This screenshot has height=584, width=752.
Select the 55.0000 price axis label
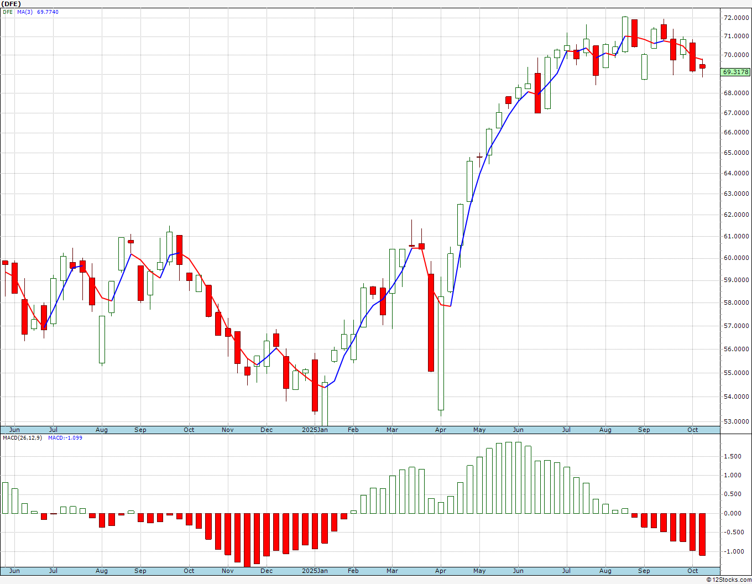point(737,373)
